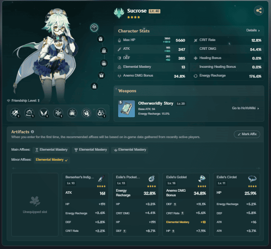Click the ATK sword stat icon
Viewport: 271px width, 249px height.
pyautogui.click(x=119, y=49)
